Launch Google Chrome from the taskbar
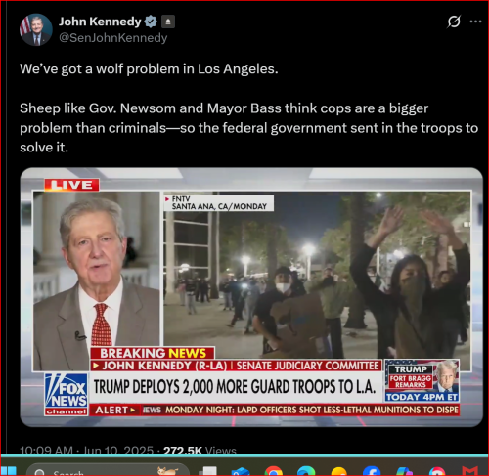Screen dimensions: 489x476 pyautogui.click(x=274, y=471)
